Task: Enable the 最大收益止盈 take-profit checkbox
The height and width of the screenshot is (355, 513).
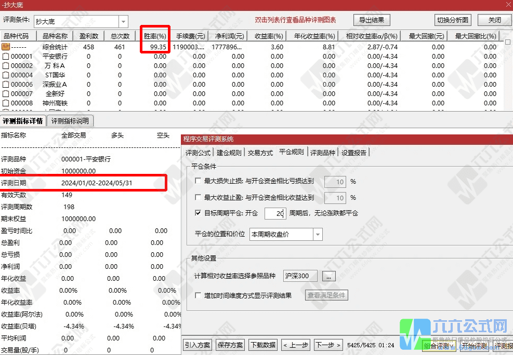Action: click(198, 198)
